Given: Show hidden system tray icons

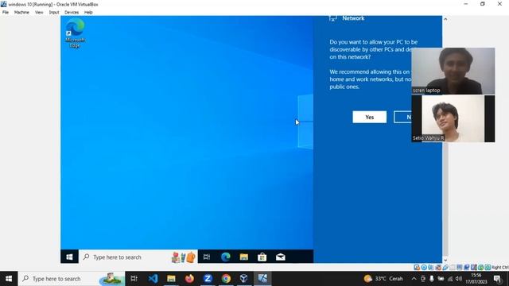Looking at the screenshot, I should tap(414, 279).
